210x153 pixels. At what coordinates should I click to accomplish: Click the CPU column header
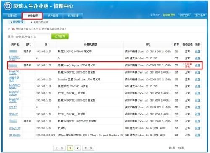click(148, 44)
